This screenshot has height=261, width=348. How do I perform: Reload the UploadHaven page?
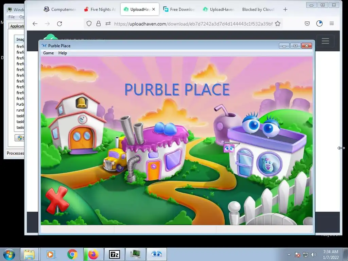pos(59,24)
